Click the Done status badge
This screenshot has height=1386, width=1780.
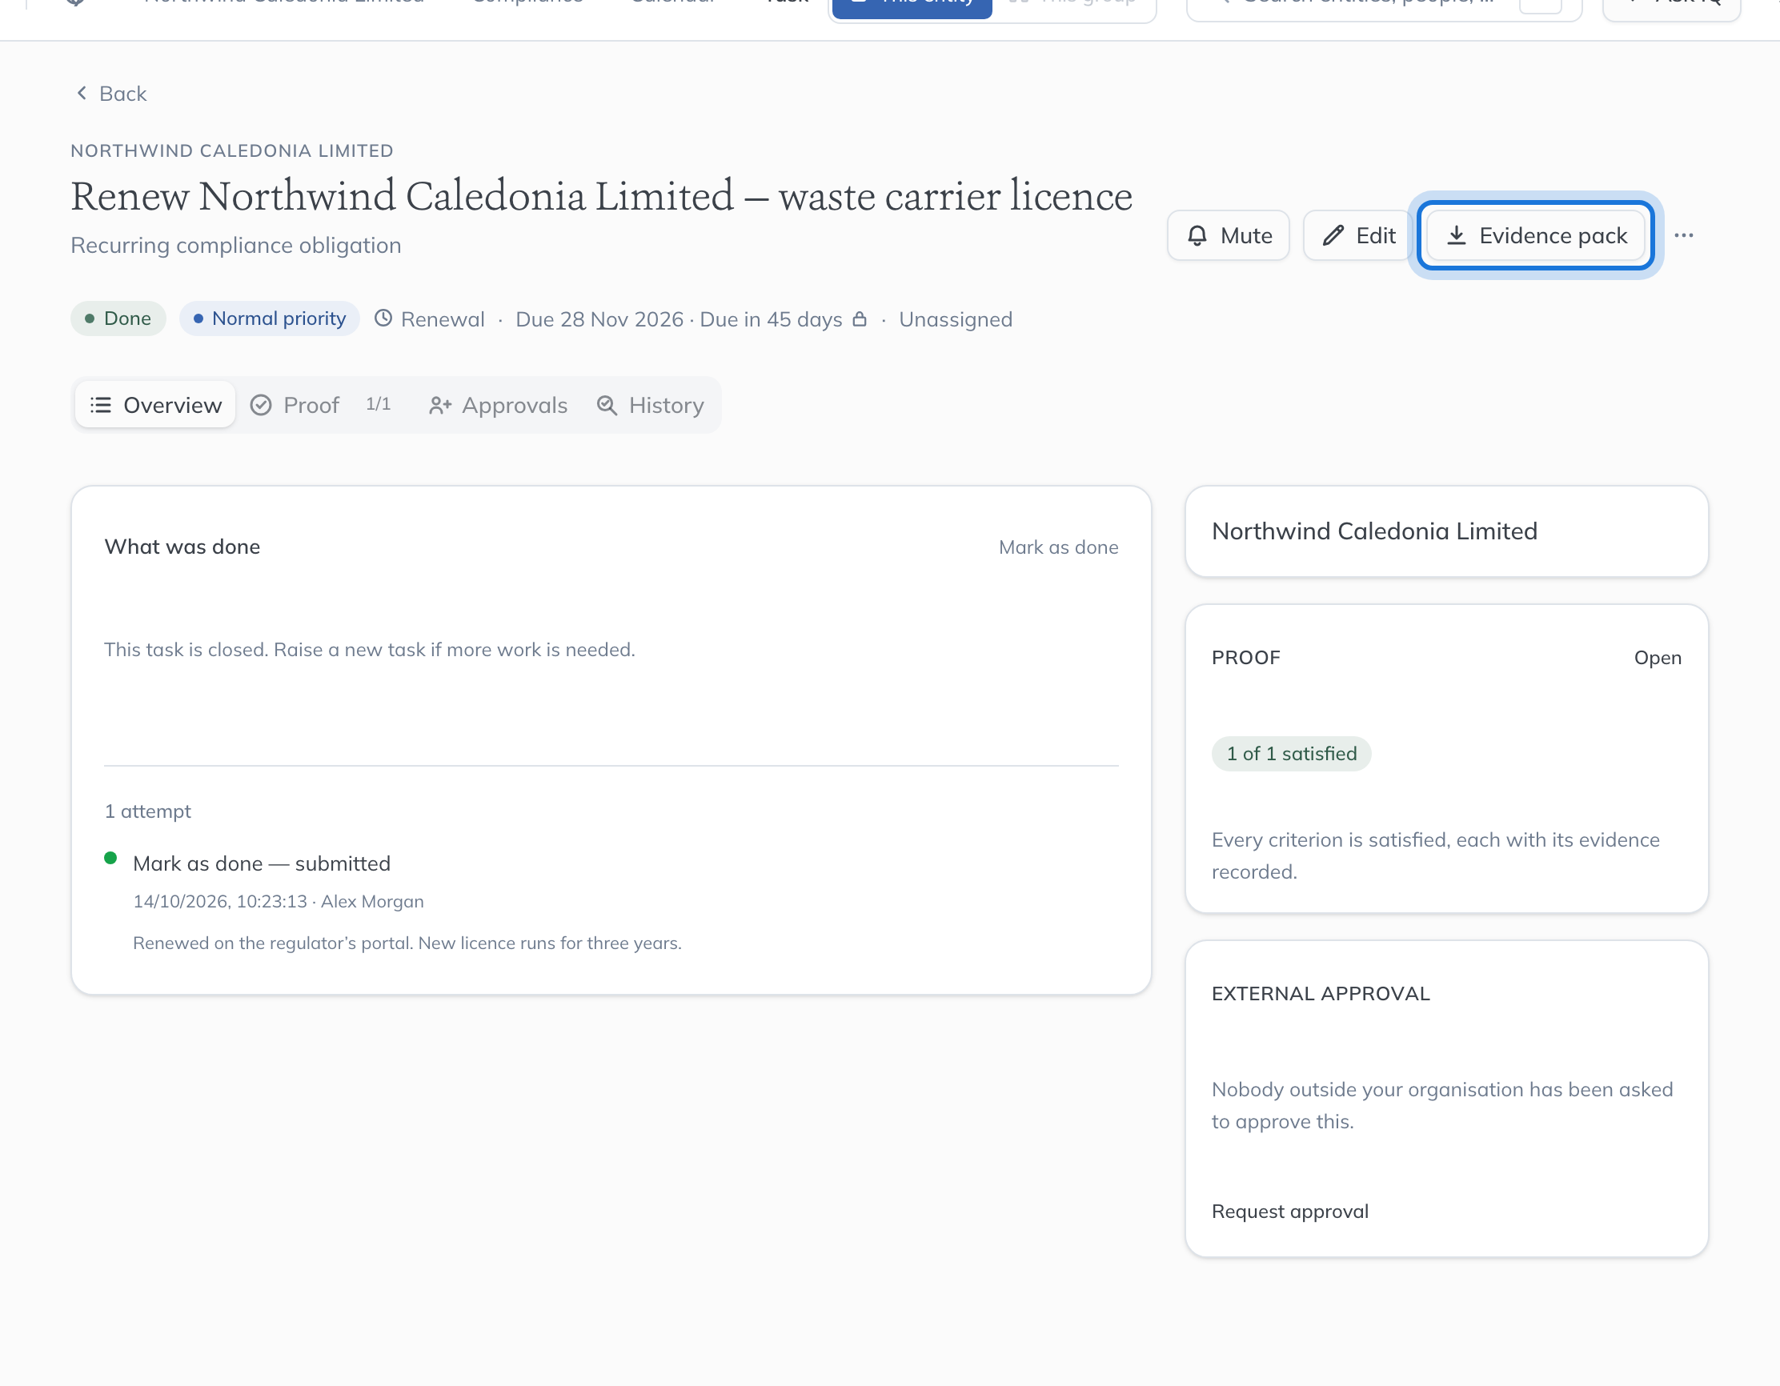118,318
